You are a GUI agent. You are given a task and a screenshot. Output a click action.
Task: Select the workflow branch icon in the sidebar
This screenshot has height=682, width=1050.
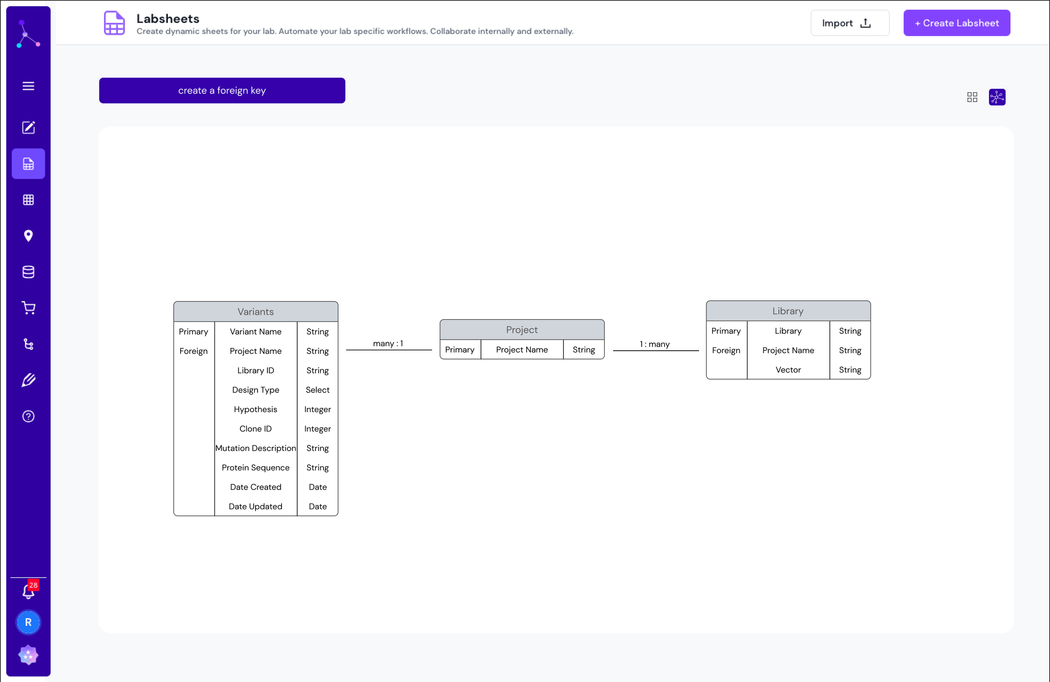pos(28,344)
